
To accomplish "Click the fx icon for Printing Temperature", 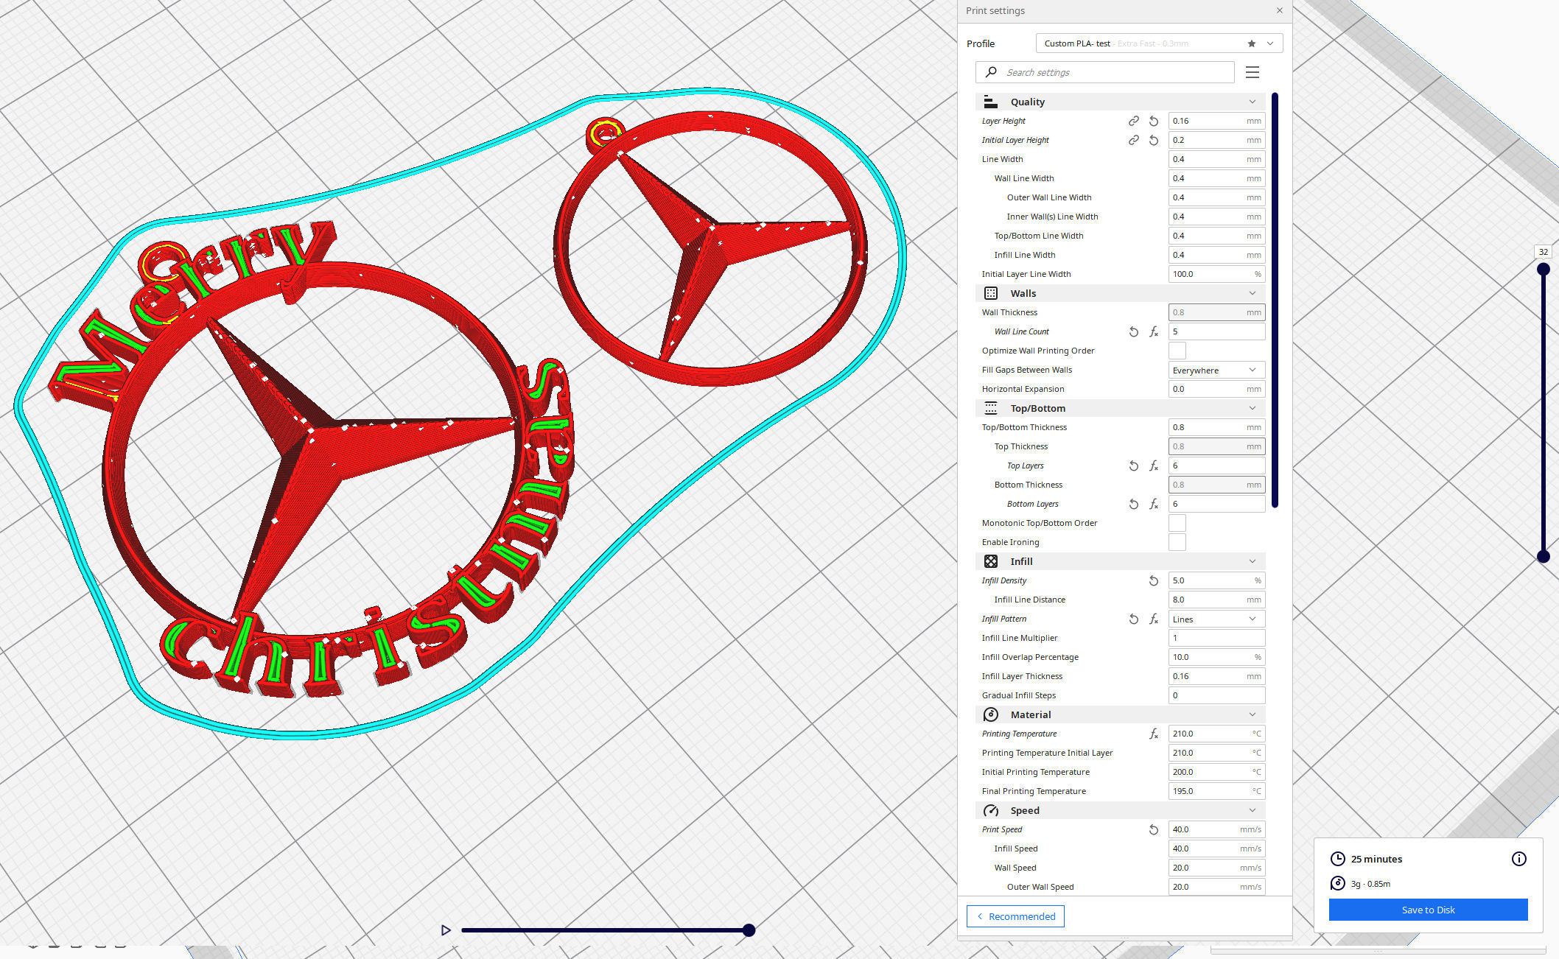I will (x=1154, y=734).
